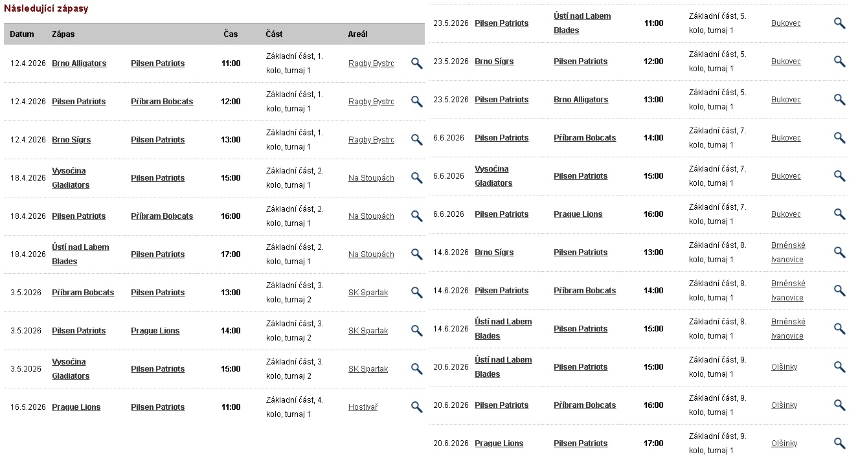Image resolution: width=858 pixels, height=459 pixels.
Task: Click magnifier for 18.4.2026 17:00 match
Action: pyautogui.click(x=417, y=254)
